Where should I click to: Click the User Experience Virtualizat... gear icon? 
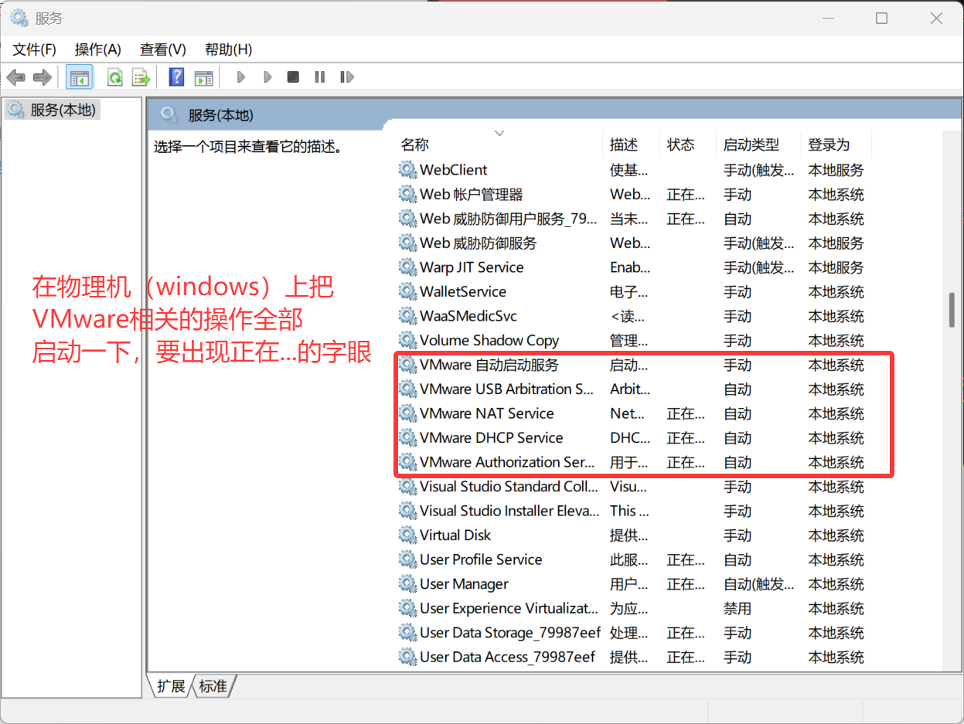click(407, 608)
